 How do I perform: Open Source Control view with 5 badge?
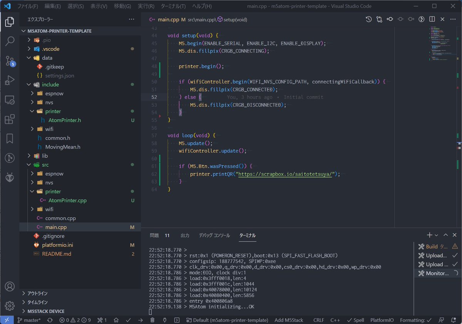10,60
